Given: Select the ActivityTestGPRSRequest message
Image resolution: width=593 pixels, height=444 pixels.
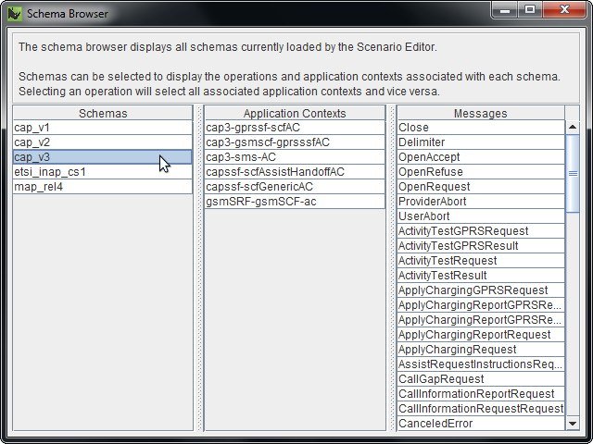Looking at the screenshot, I should pos(481,230).
